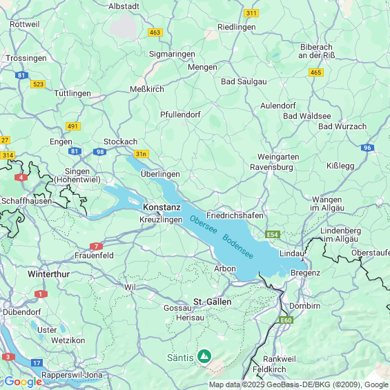Image resolution: width=390 pixels, height=390 pixels.
Task: Select the Bregenz town label
Action: coord(305,273)
